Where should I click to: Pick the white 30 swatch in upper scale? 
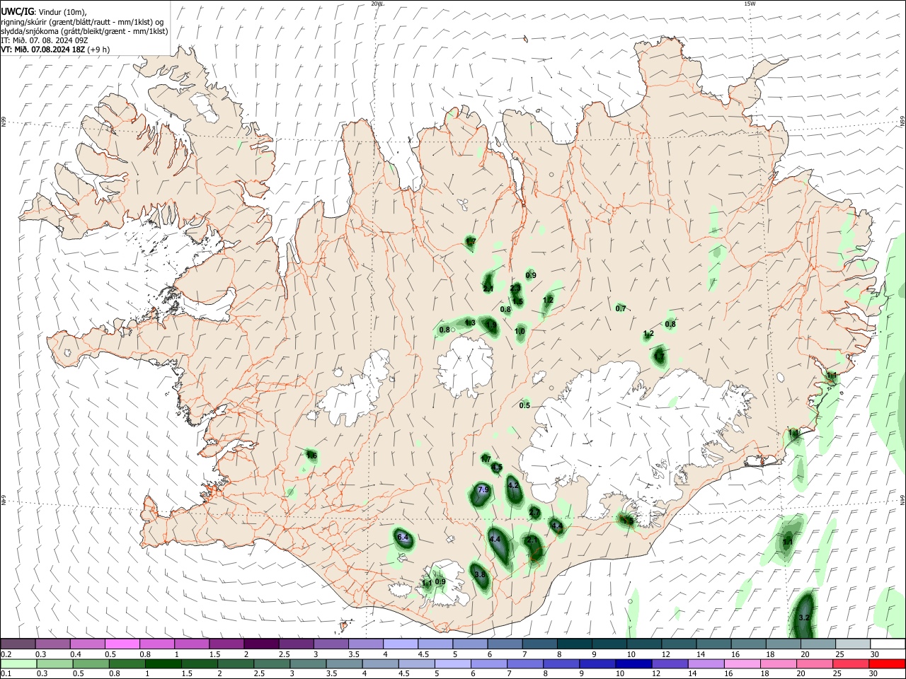[x=888, y=644]
